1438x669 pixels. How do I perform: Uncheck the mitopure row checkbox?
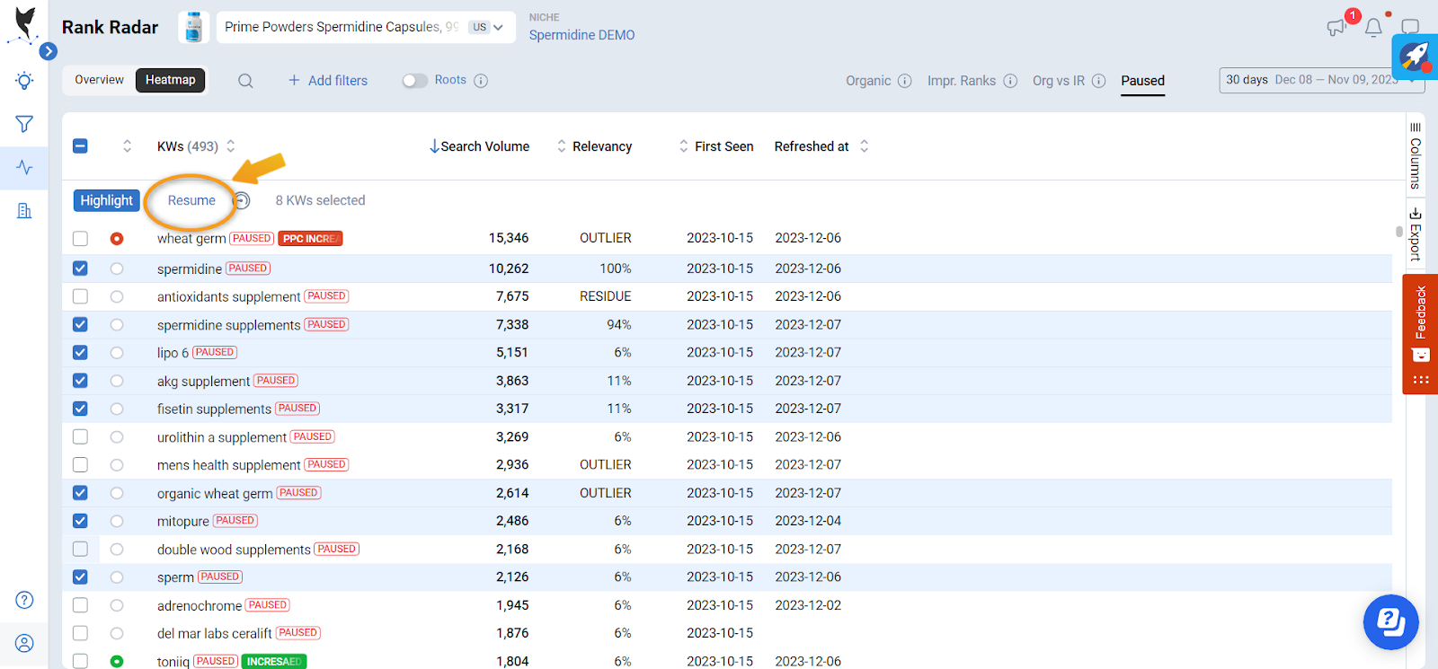80,521
